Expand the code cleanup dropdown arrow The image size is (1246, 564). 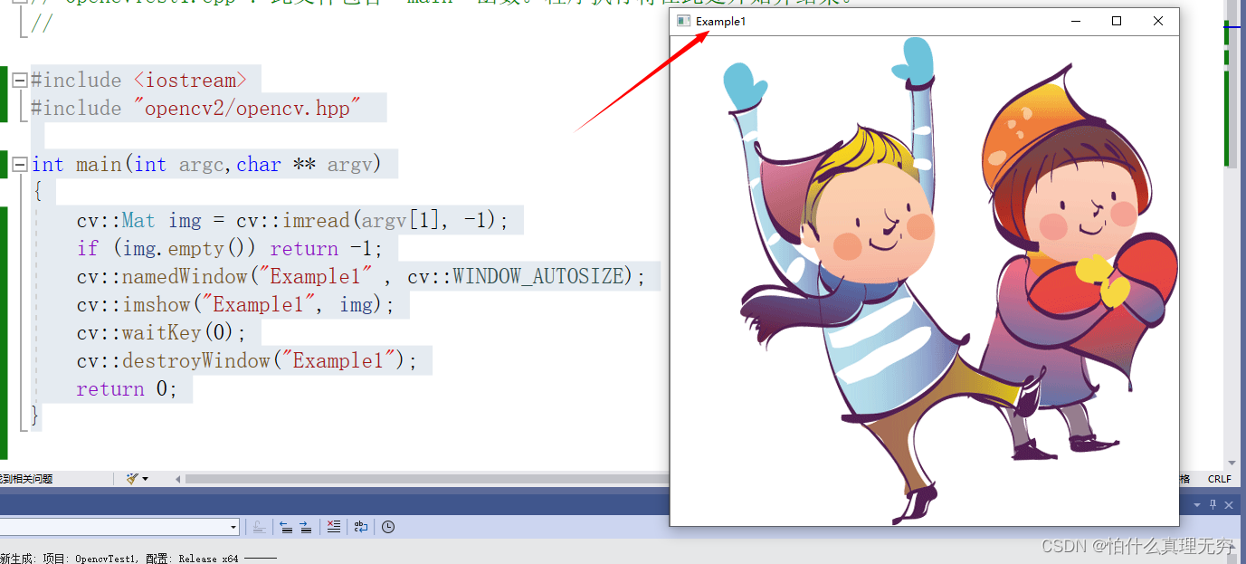point(145,479)
